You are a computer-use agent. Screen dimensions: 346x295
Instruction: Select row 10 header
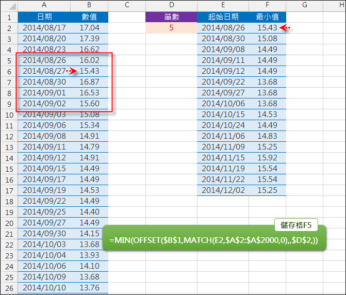tap(9, 114)
